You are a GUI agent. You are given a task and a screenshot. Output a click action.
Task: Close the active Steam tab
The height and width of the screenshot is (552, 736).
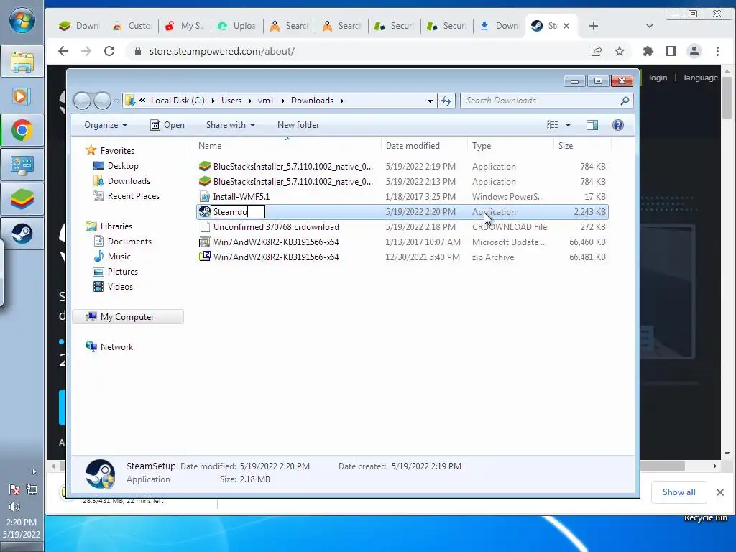[566, 26]
